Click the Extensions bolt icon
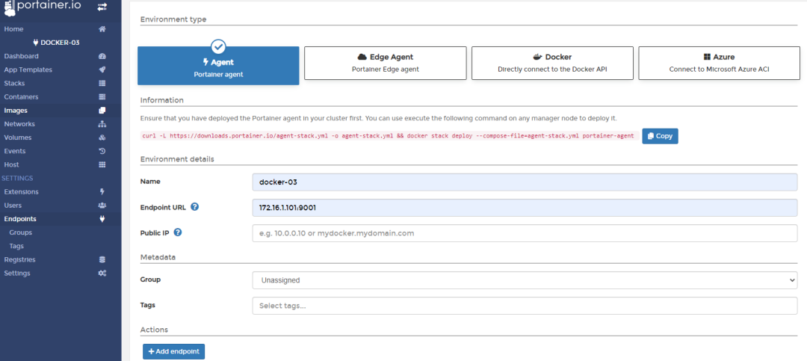The height and width of the screenshot is (361, 807). coord(102,191)
